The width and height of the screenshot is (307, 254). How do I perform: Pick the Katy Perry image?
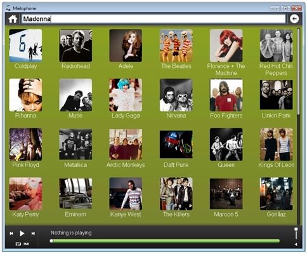point(25,194)
